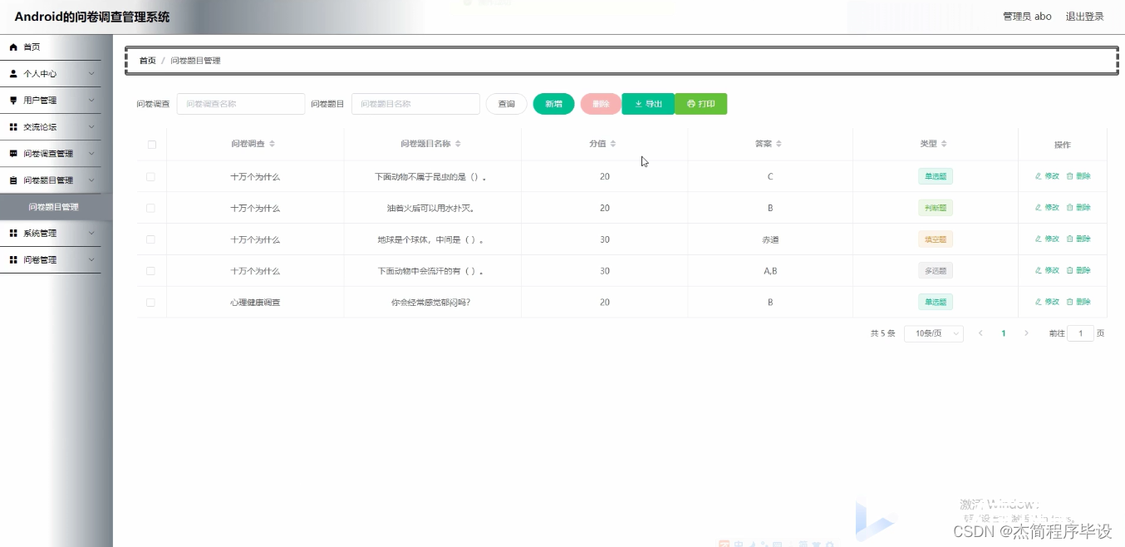Select the 系统管理 sidebar icon
This screenshot has height=547, width=1125.
click(14, 233)
